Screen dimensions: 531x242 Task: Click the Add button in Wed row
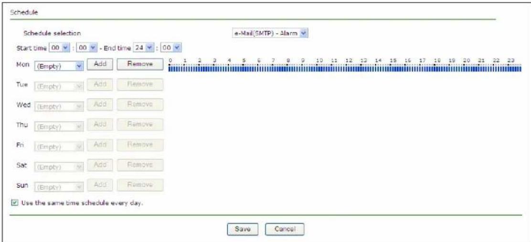tap(100, 104)
